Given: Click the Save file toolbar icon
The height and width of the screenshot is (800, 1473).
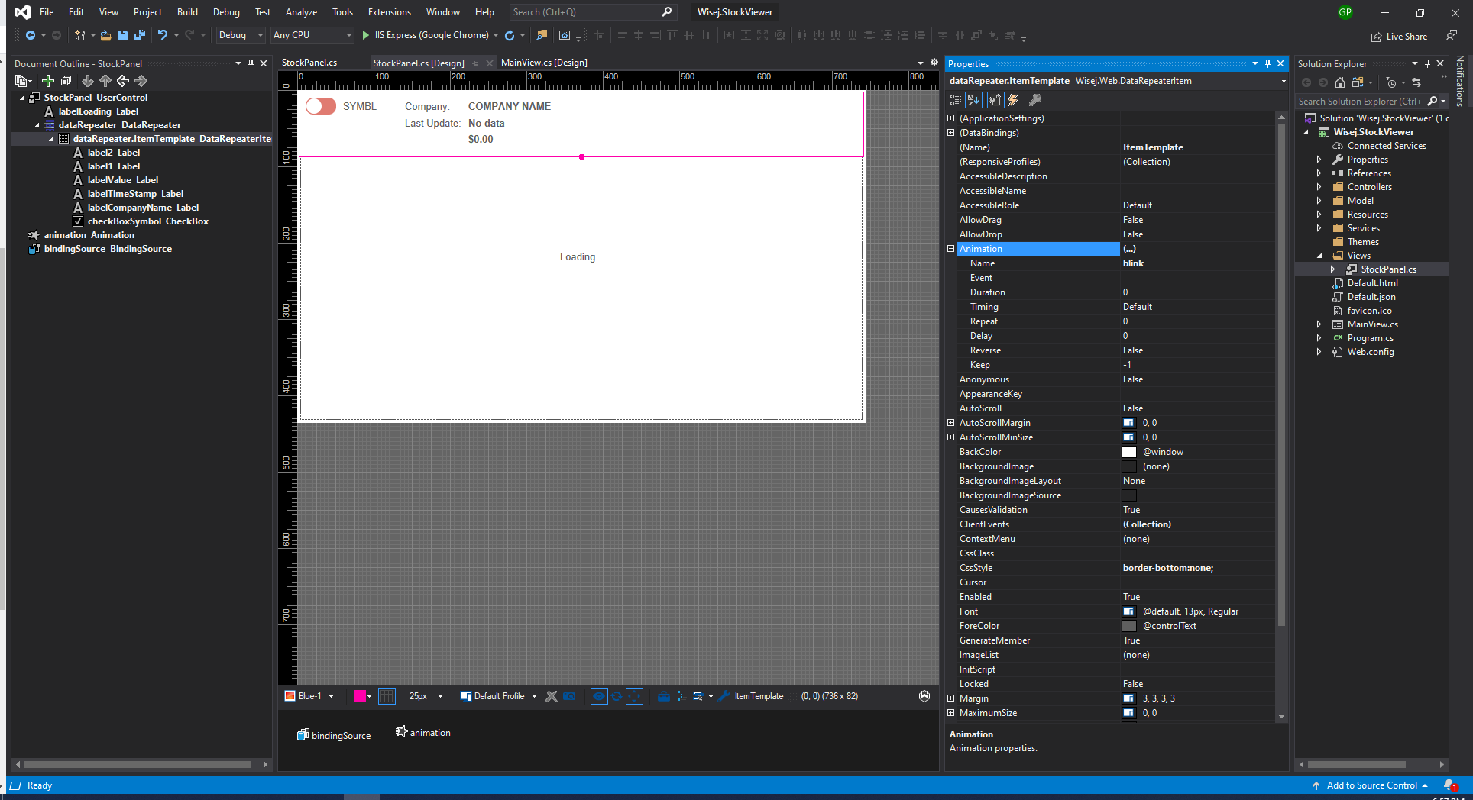Looking at the screenshot, I should (122, 35).
